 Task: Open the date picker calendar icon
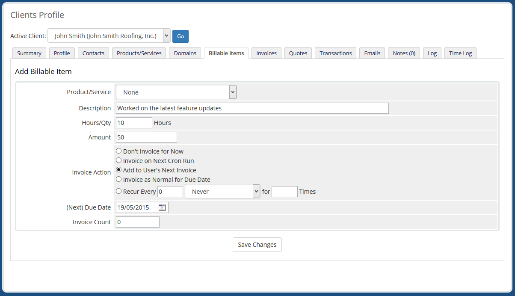coord(163,207)
